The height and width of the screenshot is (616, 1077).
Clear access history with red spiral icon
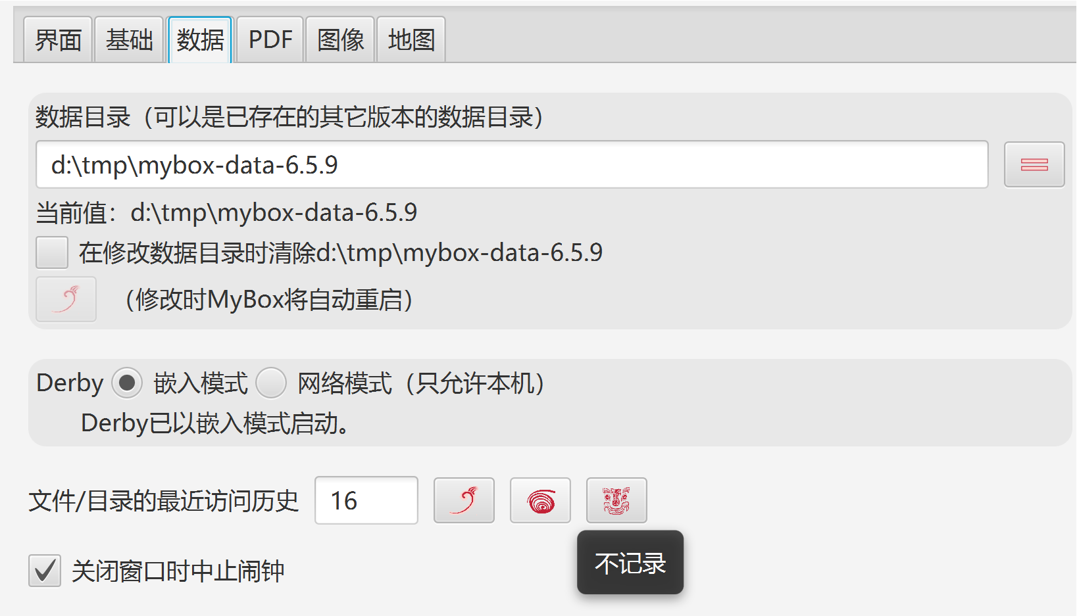[540, 500]
